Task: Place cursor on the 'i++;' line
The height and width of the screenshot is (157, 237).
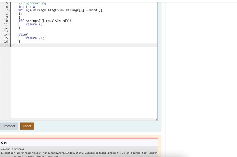Action: (x=22, y=14)
